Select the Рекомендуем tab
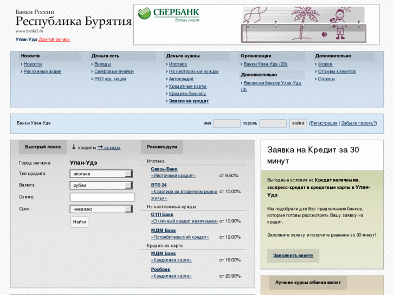This screenshot has height=295, width=394. pyautogui.click(x=162, y=147)
